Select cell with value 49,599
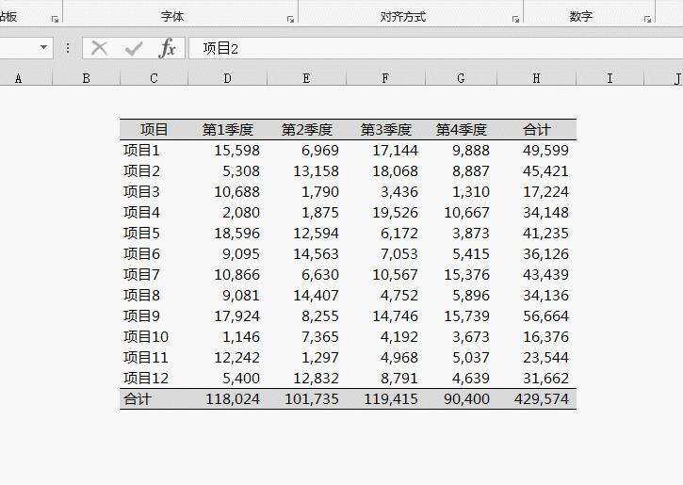Image resolution: width=683 pixels, height=485 pixels. pos(537,150)
